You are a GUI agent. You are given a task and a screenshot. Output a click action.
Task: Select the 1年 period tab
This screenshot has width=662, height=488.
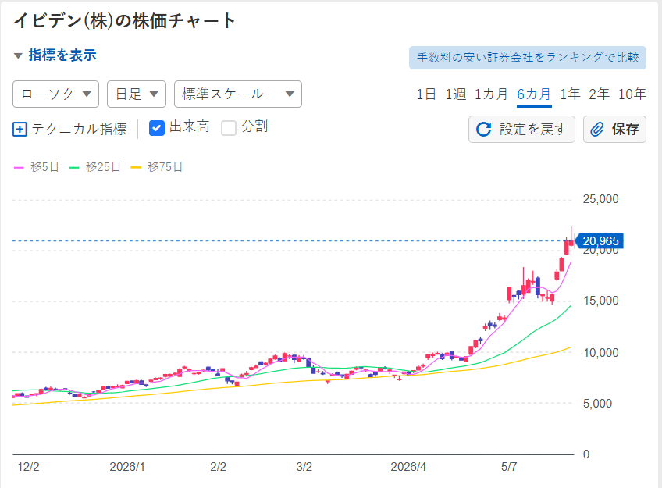570,94
